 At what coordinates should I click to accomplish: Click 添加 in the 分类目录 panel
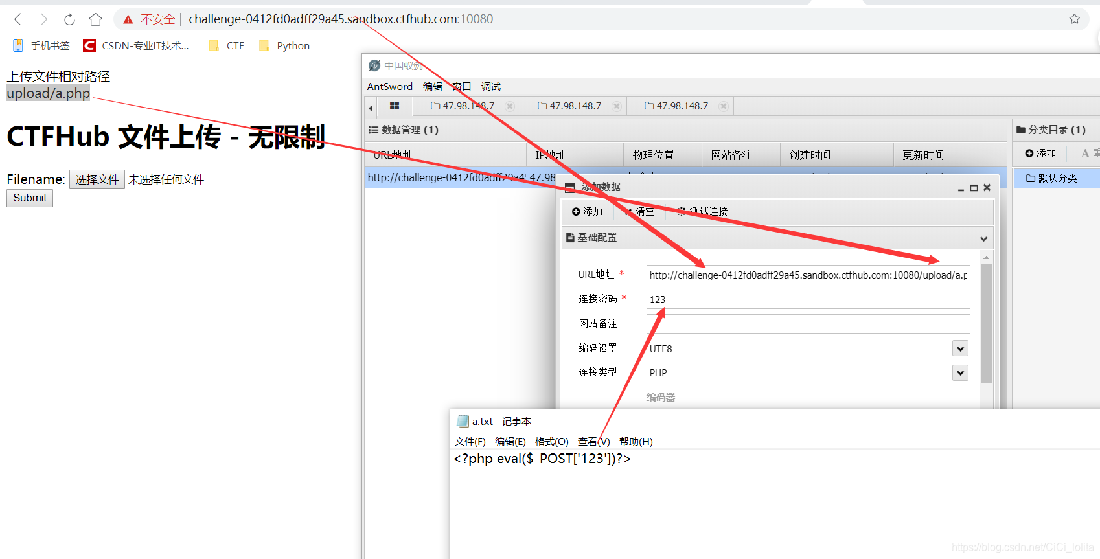(1040, 154)
